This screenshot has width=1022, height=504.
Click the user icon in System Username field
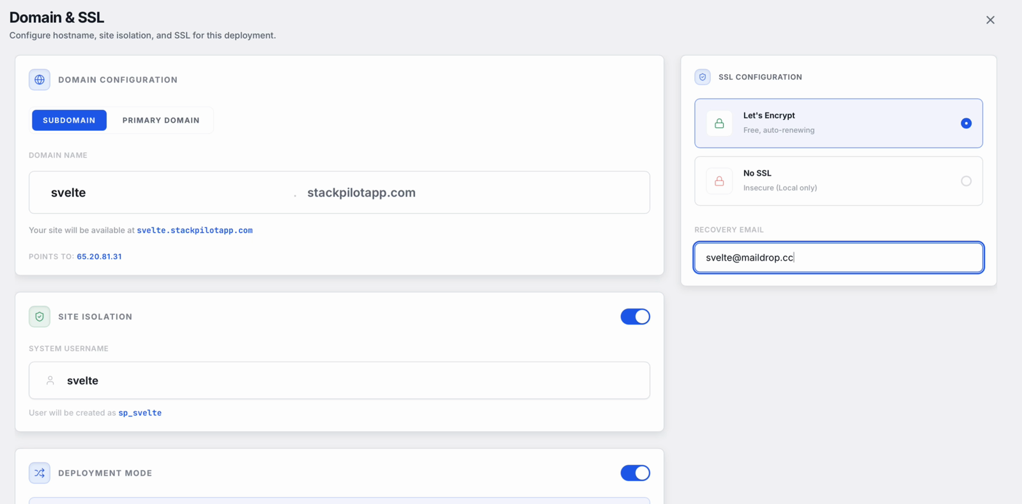(x=50, y=381)
